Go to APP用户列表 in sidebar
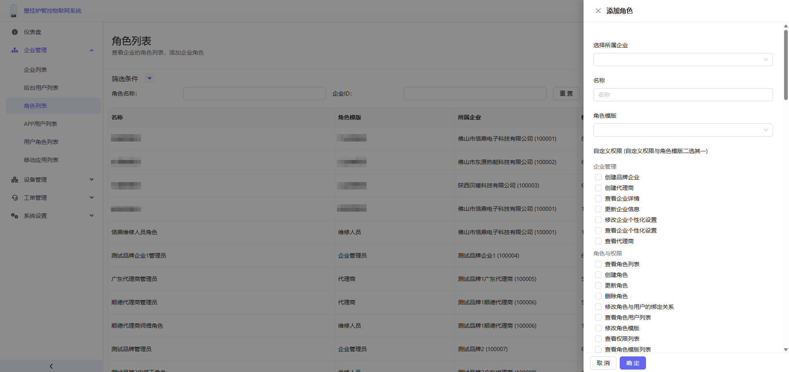 click(x=40, y=124)
